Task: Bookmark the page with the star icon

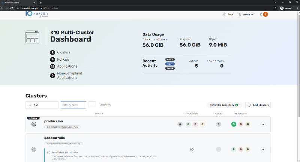Action: pyautogui.click(x=276, y=8)
